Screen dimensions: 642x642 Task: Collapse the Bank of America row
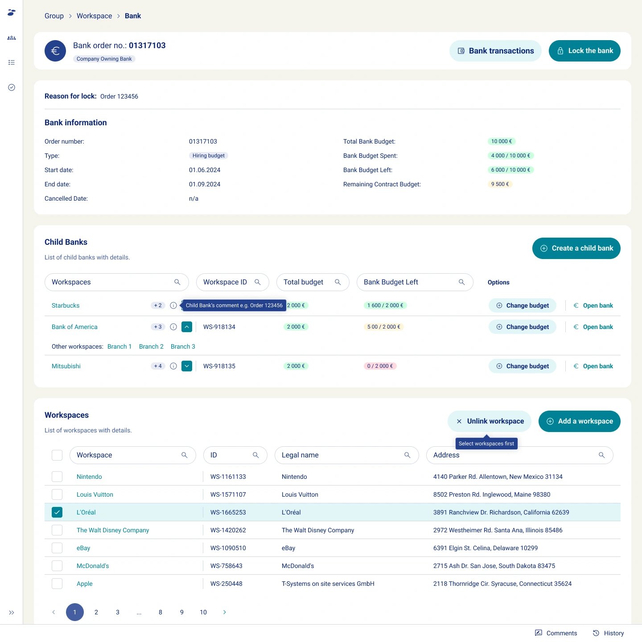tap(187, 327)
